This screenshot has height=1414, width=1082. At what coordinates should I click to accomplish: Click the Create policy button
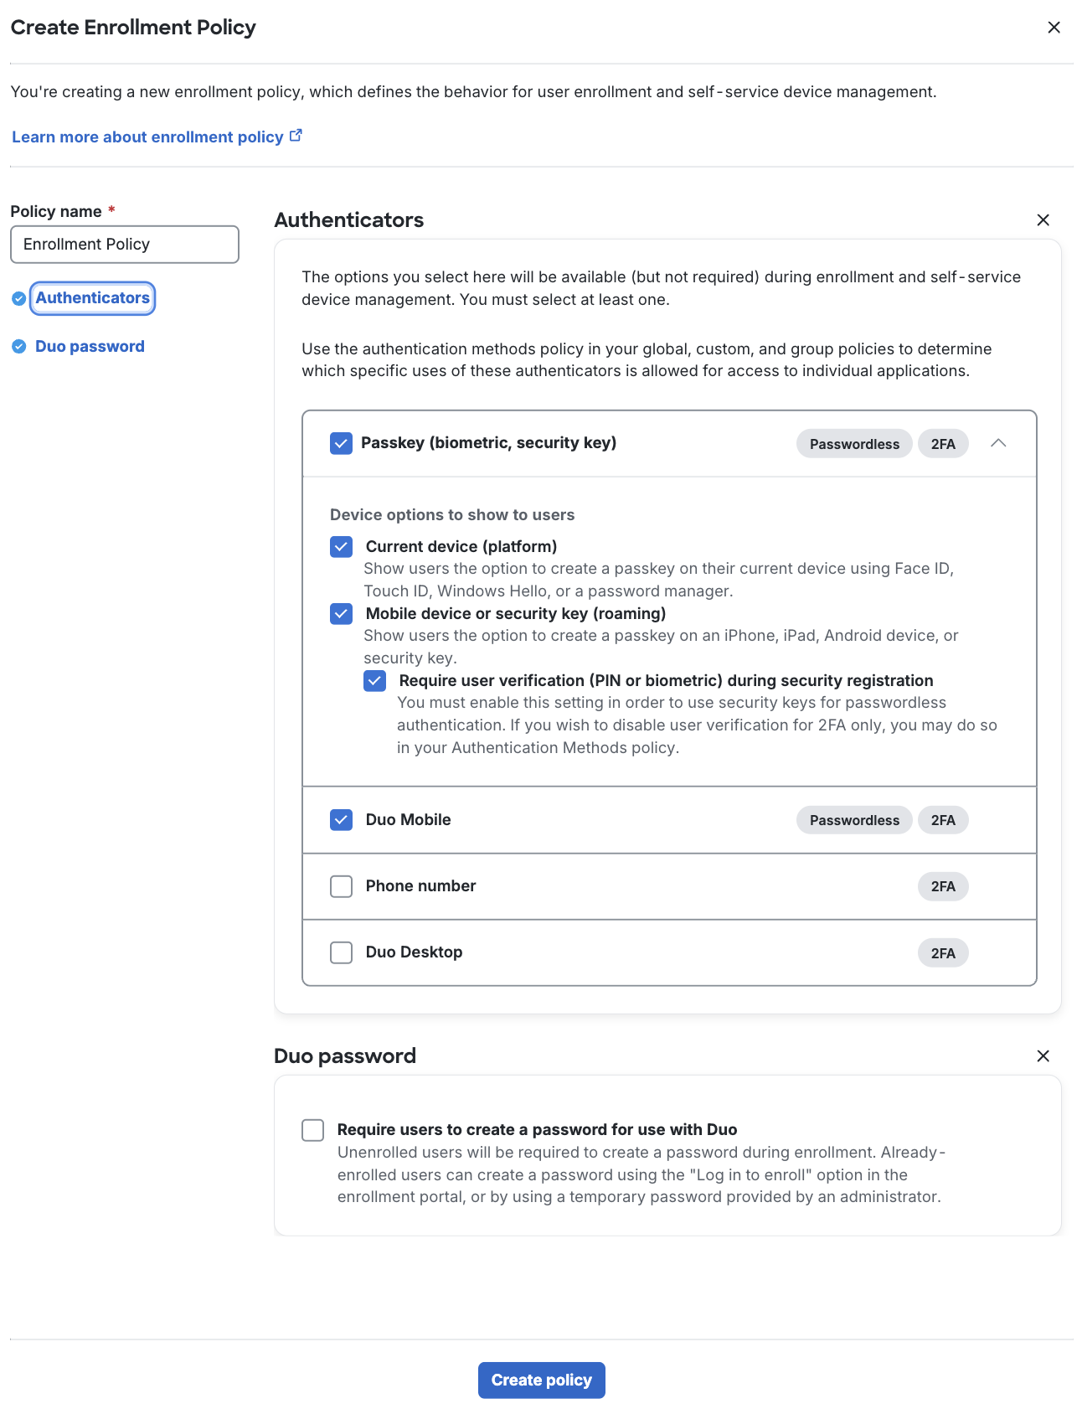541,1380
